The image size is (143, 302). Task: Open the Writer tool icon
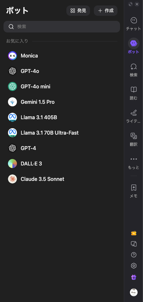(x=134, y=113)
